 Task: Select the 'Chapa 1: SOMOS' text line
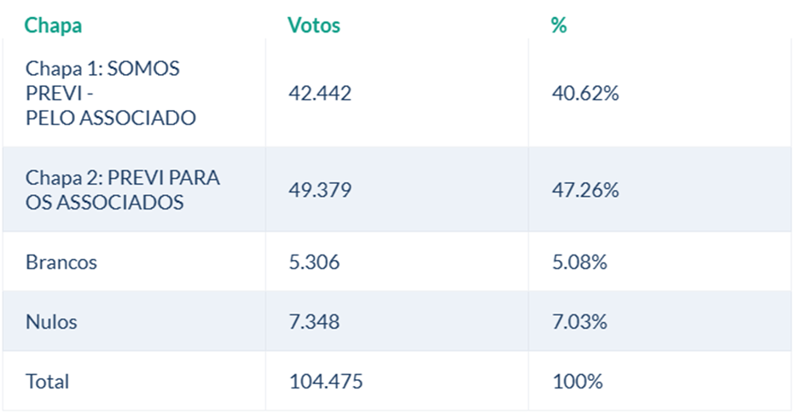point(102,69)
